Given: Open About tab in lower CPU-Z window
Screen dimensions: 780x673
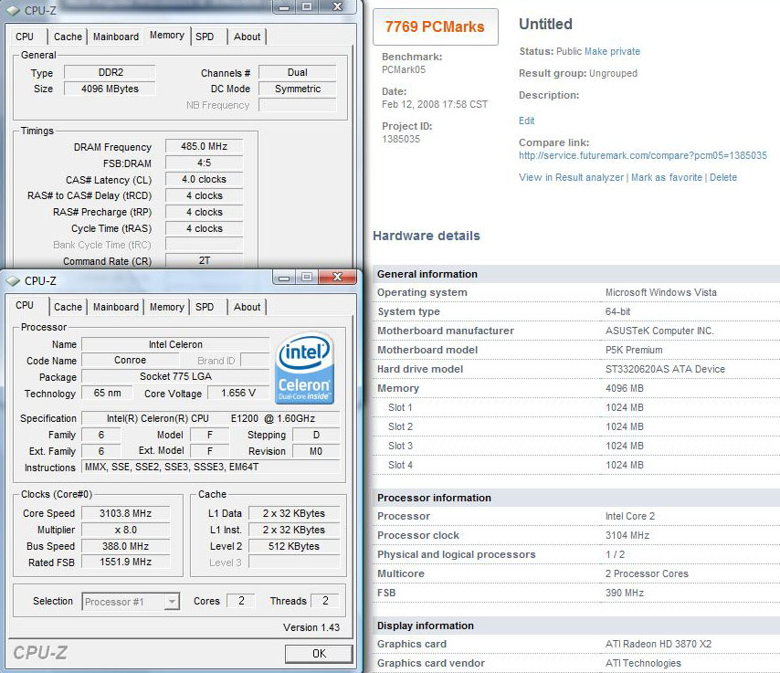Looking at the screenshot, I should click(248, 307).
